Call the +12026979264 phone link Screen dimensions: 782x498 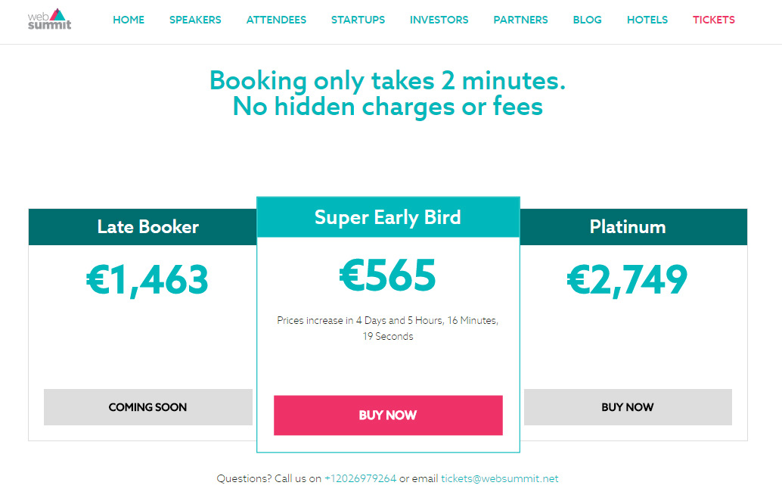(x=360, y=478)
